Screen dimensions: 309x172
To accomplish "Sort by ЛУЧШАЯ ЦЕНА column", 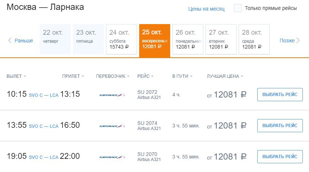I will point(225,76).
